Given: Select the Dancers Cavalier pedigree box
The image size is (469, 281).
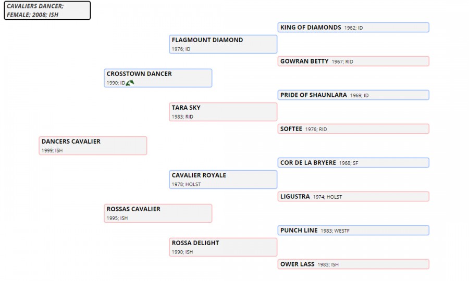Looking at the screenshot, I should 93,146.
